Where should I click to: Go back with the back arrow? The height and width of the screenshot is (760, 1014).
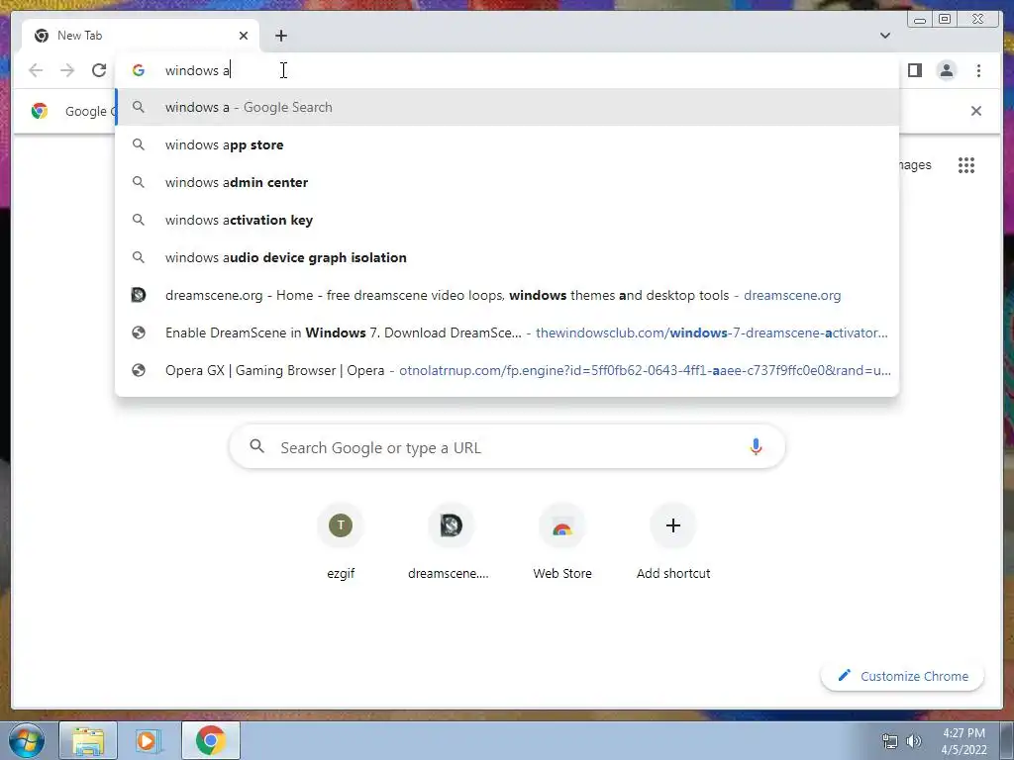(37, 70)
